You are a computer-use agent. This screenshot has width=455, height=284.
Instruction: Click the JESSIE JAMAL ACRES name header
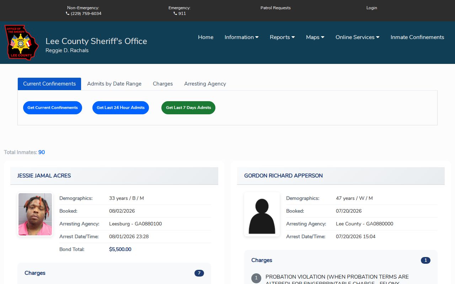(44, 176)
